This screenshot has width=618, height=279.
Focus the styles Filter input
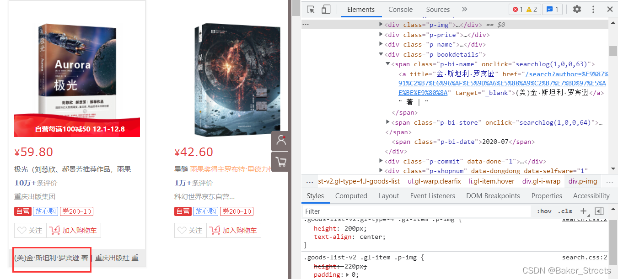pyautogui.click(x=416, y=211)
